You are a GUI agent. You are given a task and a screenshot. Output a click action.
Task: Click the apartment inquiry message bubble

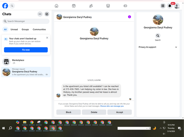coord(91,90)
